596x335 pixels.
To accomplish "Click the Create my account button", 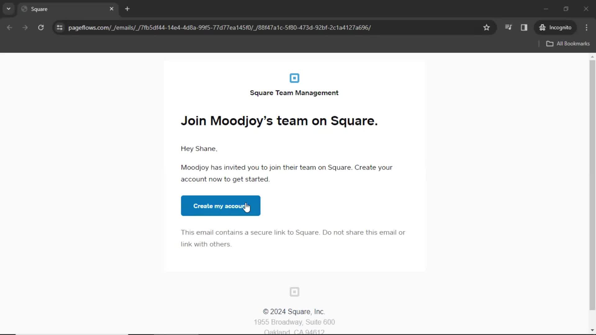I will [x=221, y=206].
